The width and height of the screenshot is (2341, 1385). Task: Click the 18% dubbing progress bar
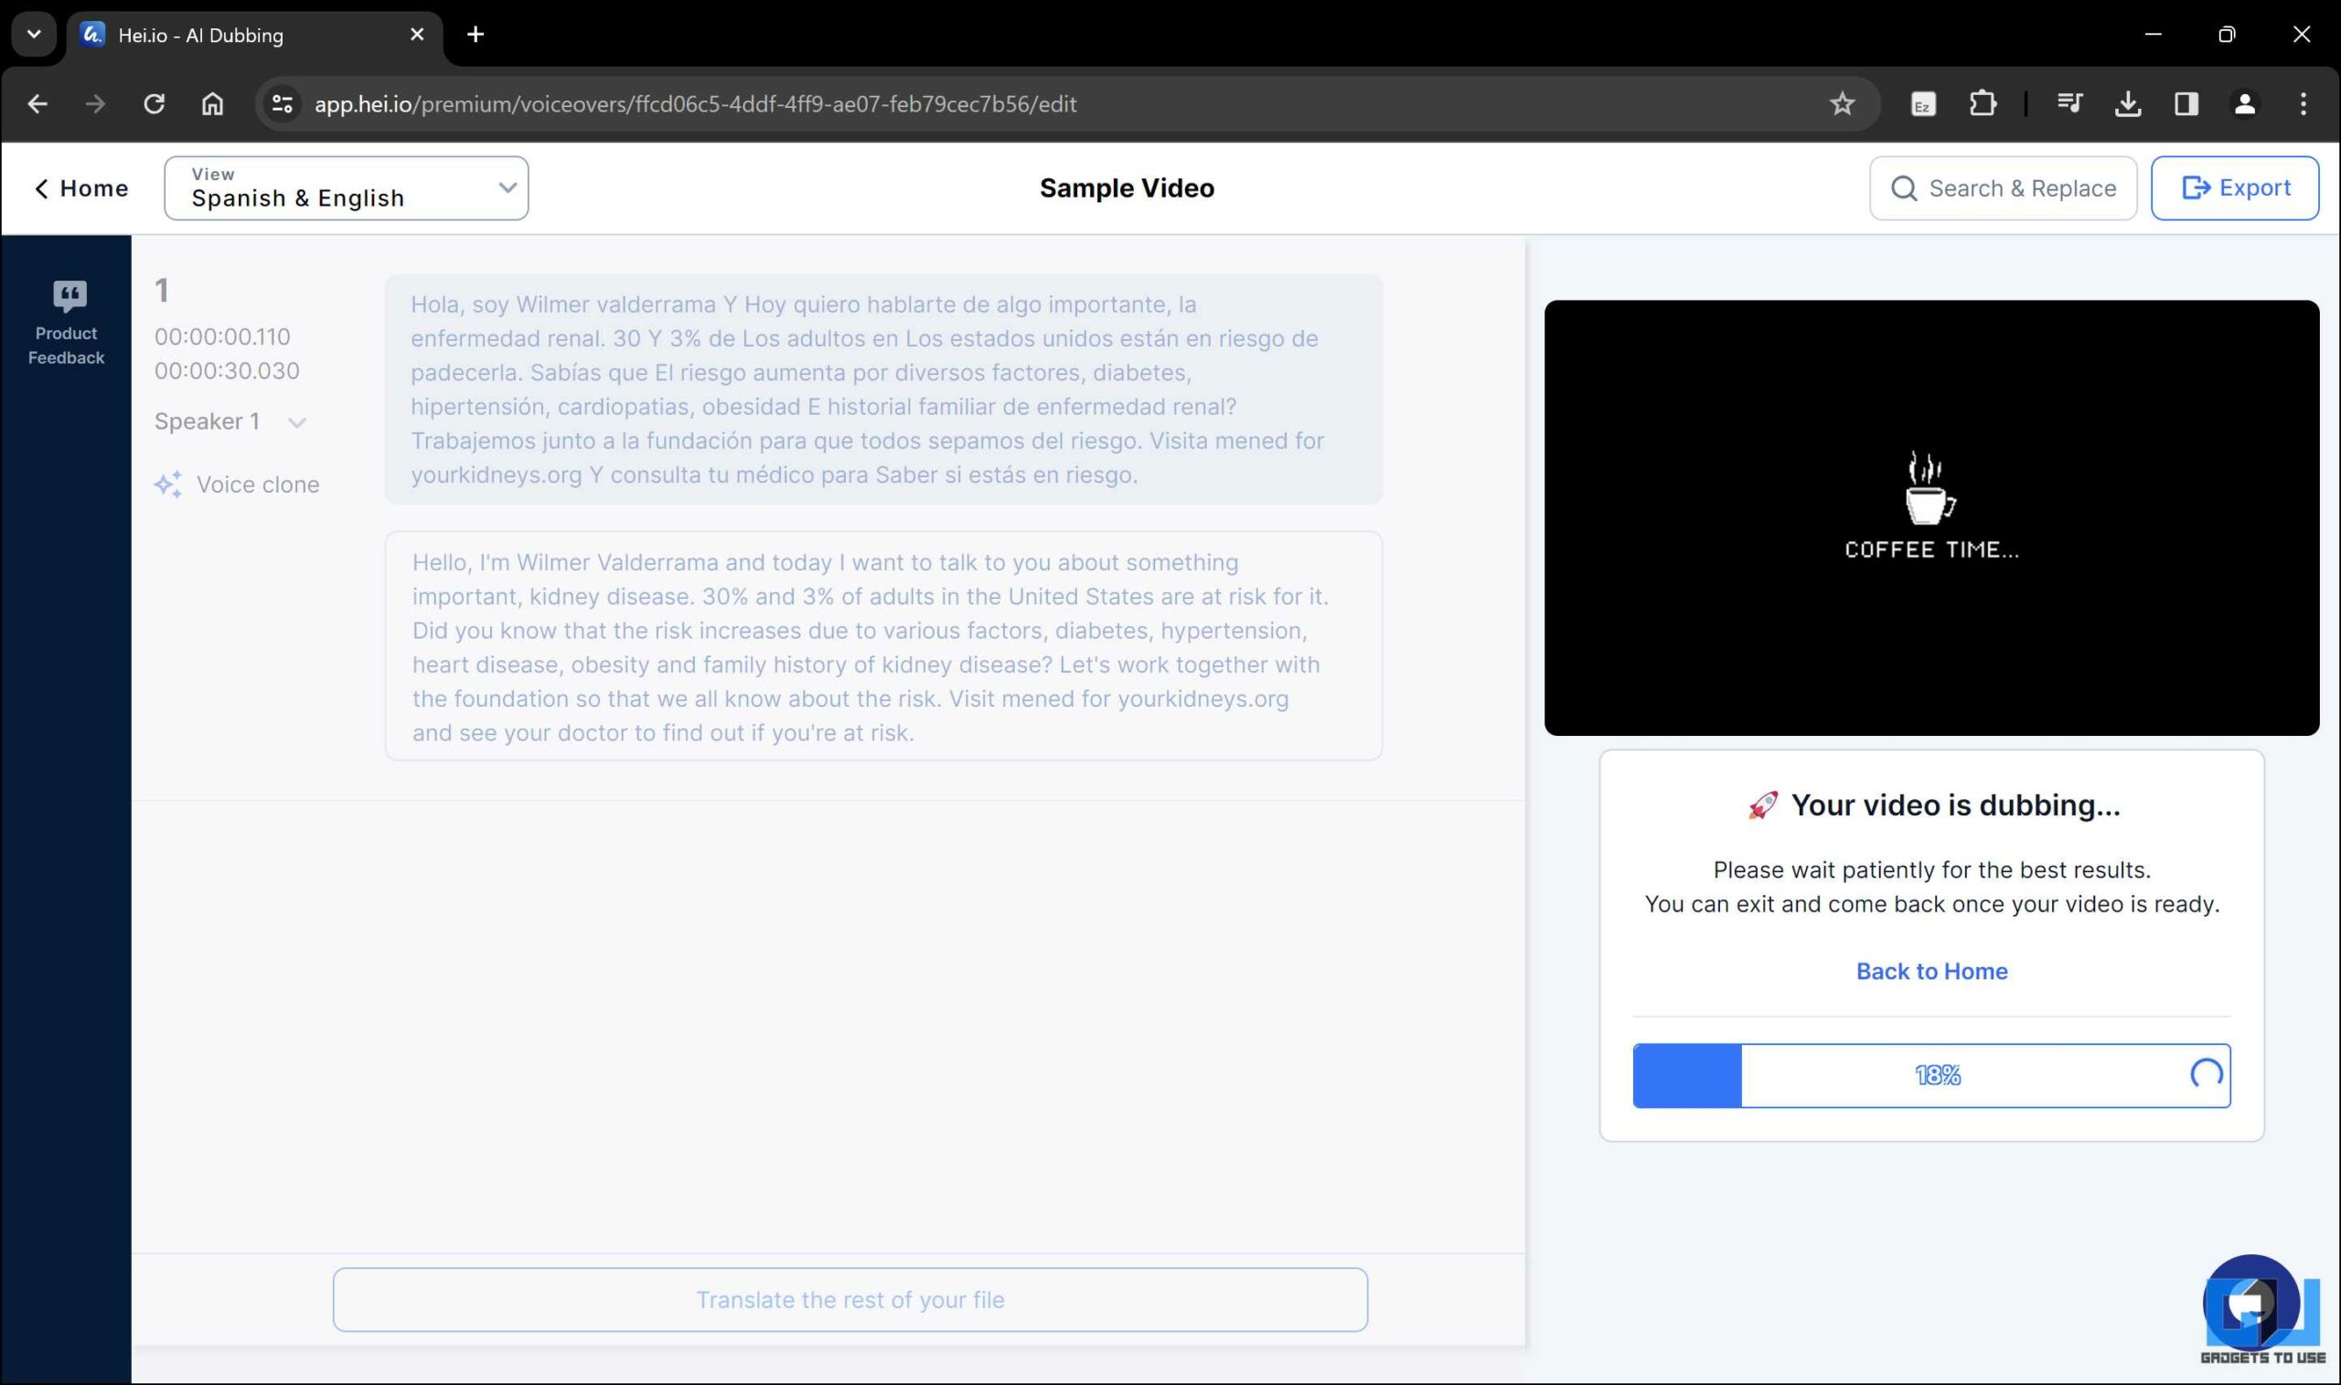click(1930, 1075)
